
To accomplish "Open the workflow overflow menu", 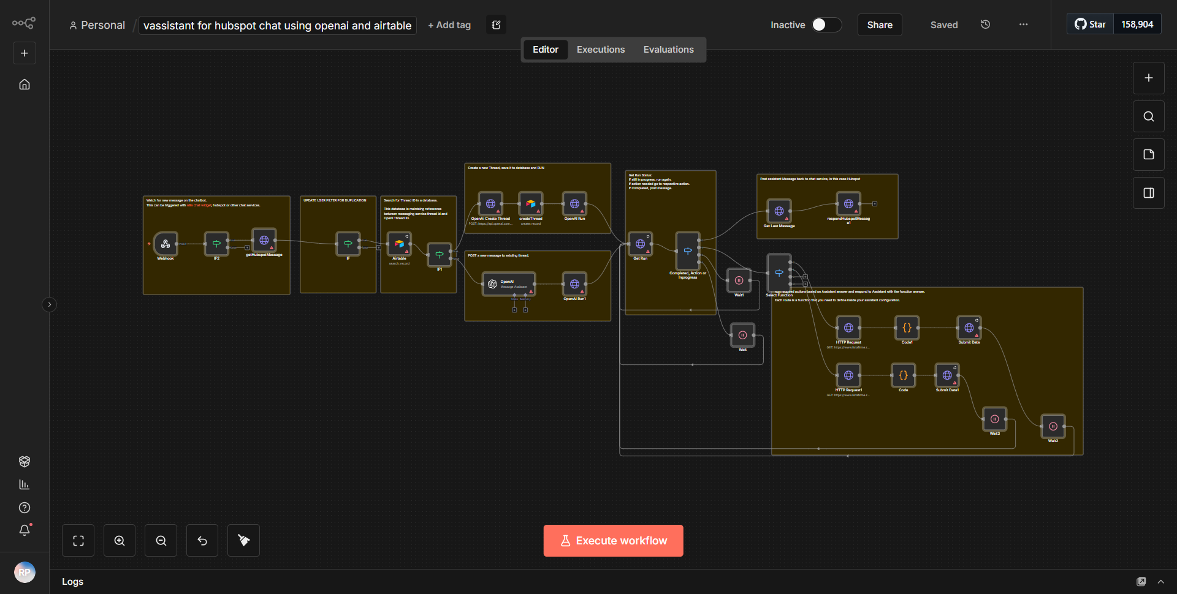I will click(x=1023, y=24).
